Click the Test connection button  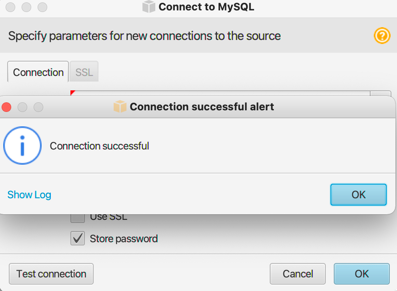51,274
